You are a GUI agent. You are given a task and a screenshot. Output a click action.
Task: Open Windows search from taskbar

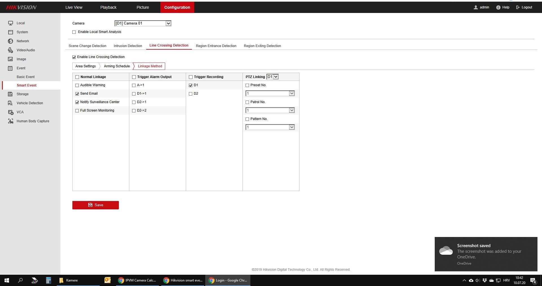[x=20, y=280]
